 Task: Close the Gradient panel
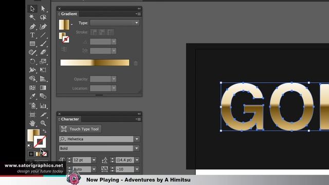coord(60,9)
